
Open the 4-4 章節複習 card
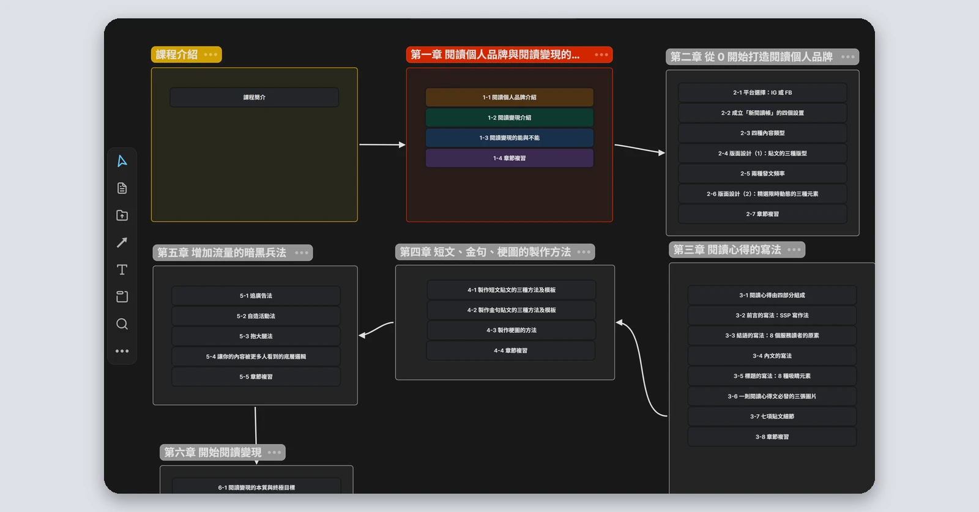(511, 351)
